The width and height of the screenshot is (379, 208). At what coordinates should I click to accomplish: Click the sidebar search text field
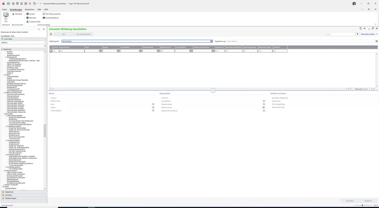coord(22,46)
